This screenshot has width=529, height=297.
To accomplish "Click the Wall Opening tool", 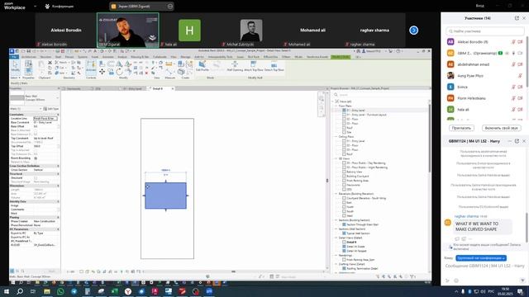I will (235, 66).
